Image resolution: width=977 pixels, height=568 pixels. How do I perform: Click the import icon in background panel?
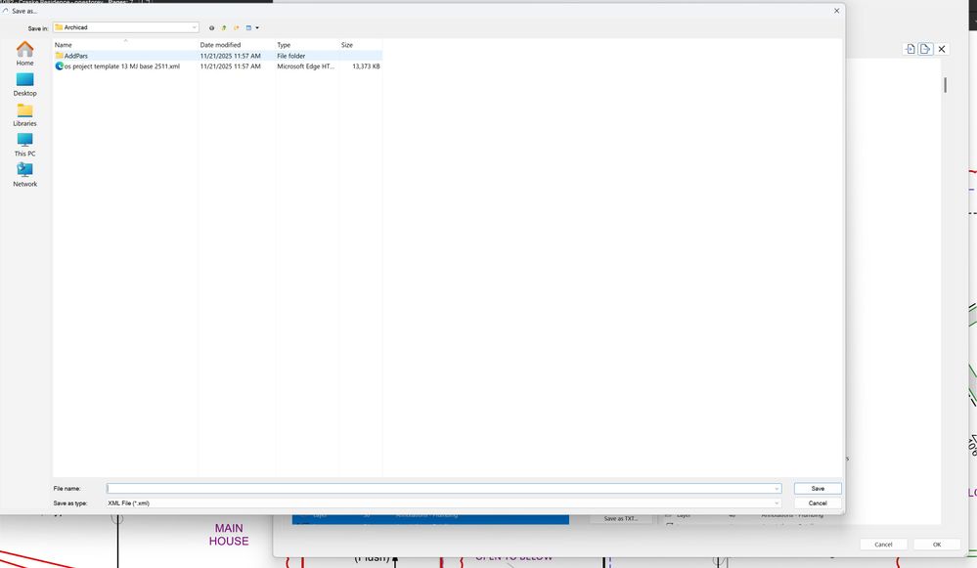tap(910, 49)
